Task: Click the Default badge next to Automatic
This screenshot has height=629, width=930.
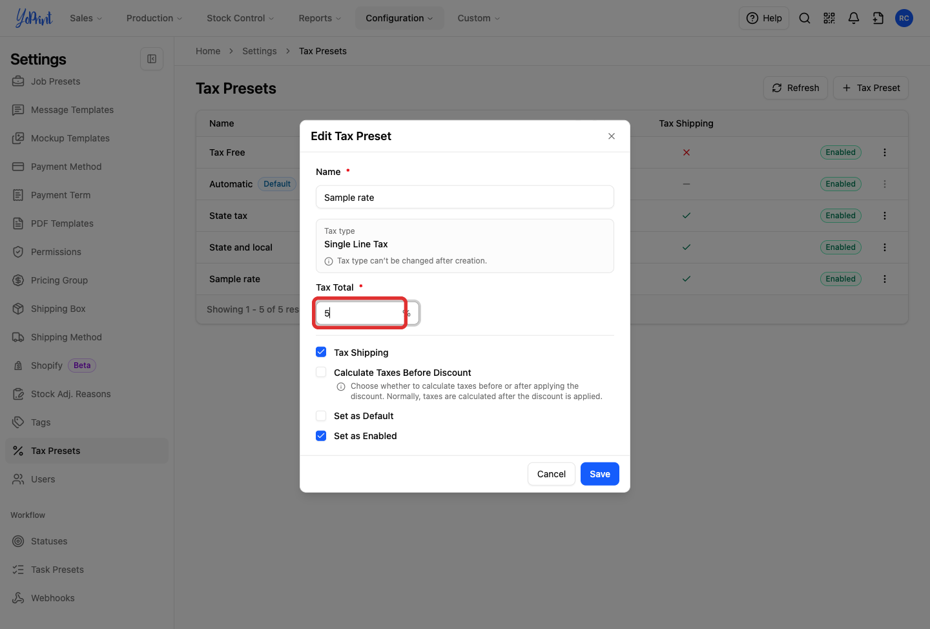Action: pyautogui.click(x=277, y=184)
